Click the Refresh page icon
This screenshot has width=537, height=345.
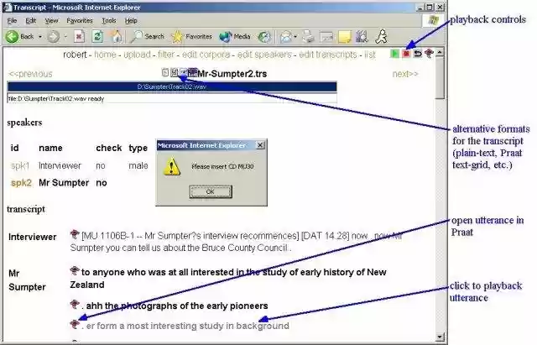point(97,36)
